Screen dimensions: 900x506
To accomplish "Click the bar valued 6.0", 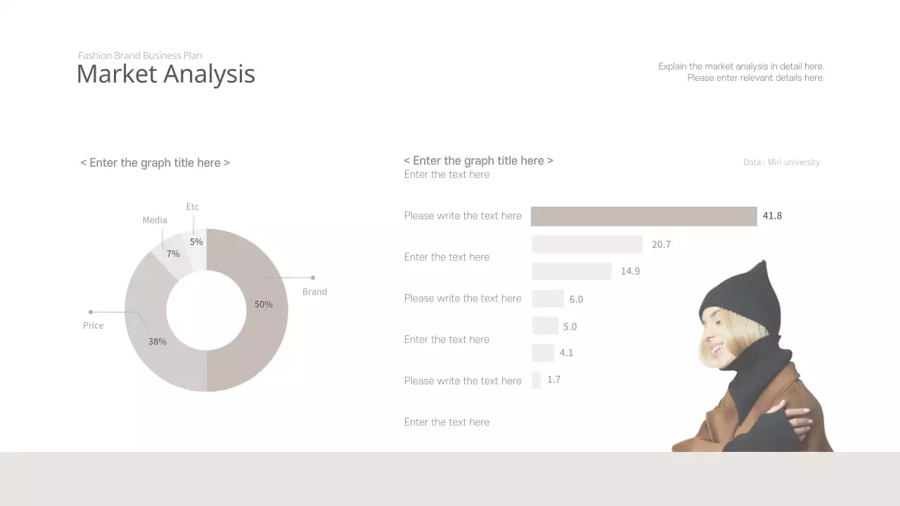I will [548, 299].
